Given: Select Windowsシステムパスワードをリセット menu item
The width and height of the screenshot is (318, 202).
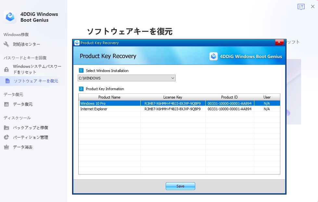Looking at the screenshot, I should (37, 69).
